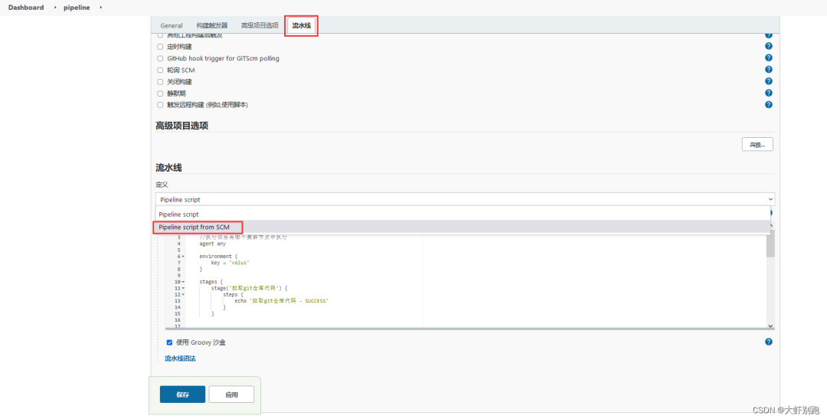Open help icon for 静默期 option
This screenshot has height=419, width=827.
(769, 93)
